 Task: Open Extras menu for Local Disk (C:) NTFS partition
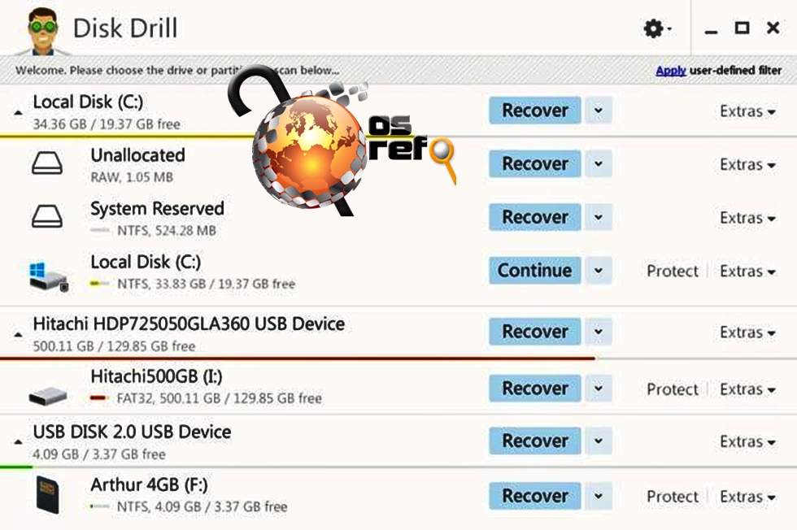[x=747, y=271]
